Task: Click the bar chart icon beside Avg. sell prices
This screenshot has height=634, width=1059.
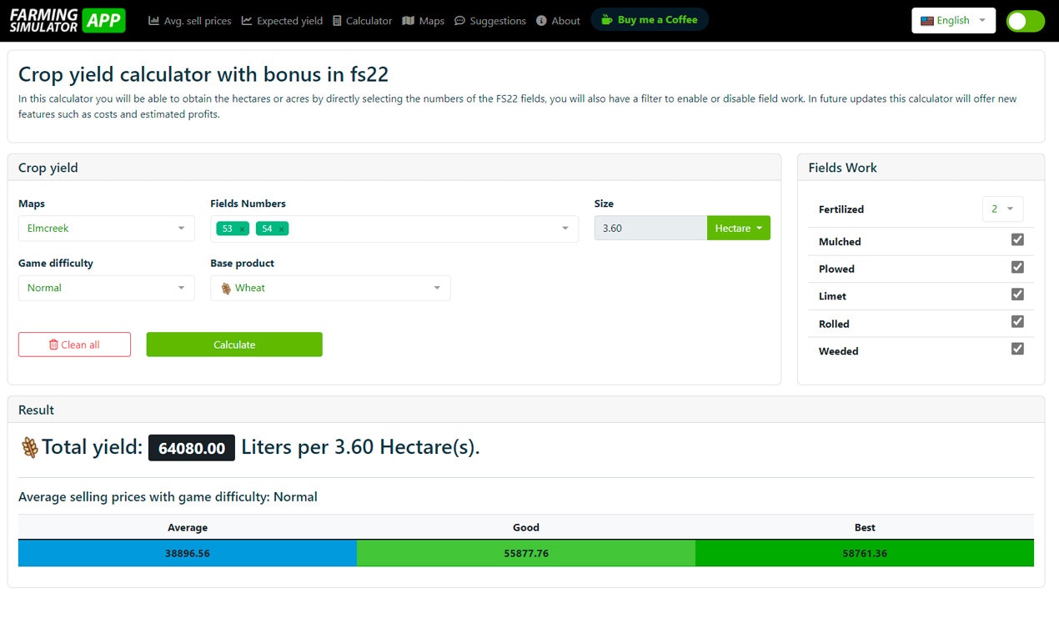Action: pos(153,21)
